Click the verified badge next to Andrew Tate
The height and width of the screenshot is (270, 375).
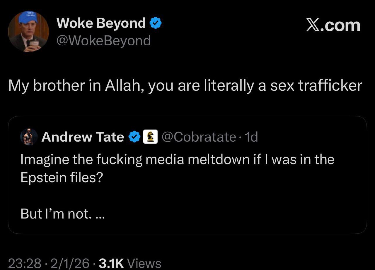point(134,137)
